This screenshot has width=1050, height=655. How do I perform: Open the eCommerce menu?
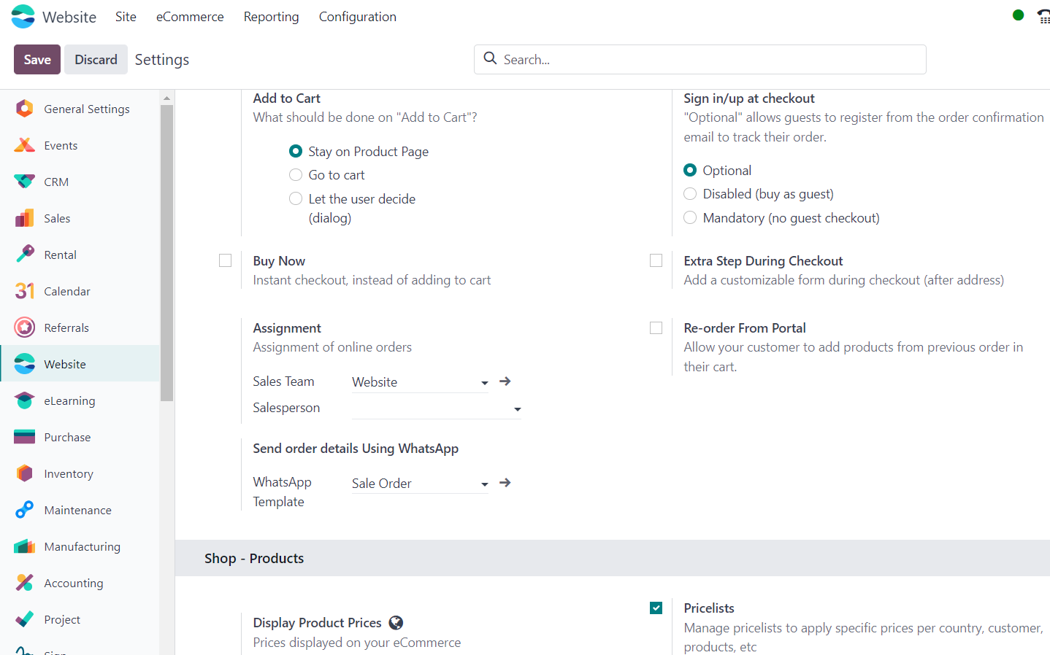pos(190,17)
